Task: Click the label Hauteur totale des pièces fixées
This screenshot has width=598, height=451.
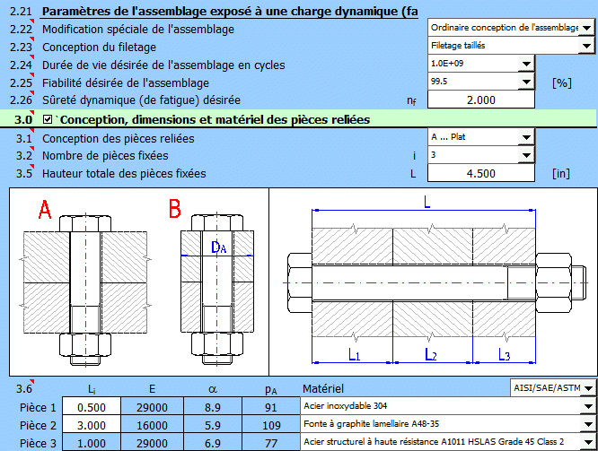Action: [124, 174]
